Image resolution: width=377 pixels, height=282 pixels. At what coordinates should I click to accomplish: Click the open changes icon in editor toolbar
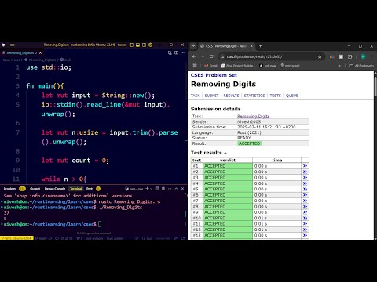tap(170, 52)
